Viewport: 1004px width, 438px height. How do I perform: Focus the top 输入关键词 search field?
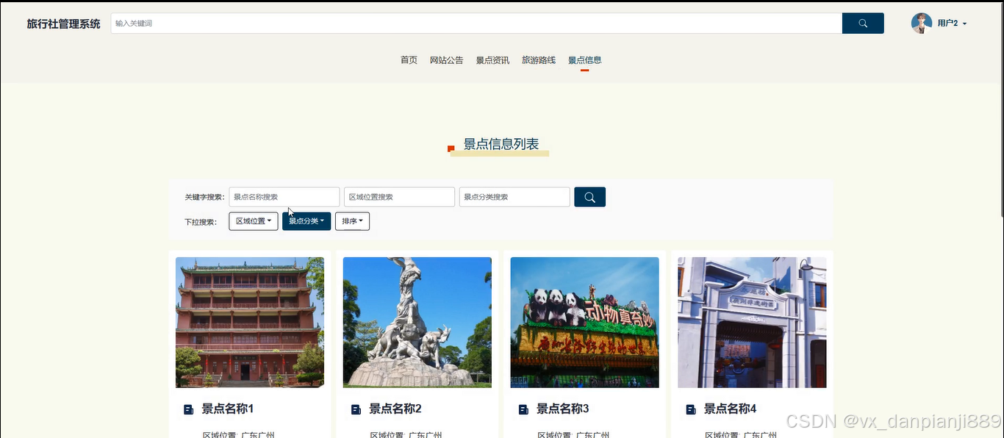pyautogui.click(x=476, y=24)
